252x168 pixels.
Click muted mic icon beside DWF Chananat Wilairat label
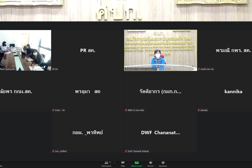tap(126, 151)
